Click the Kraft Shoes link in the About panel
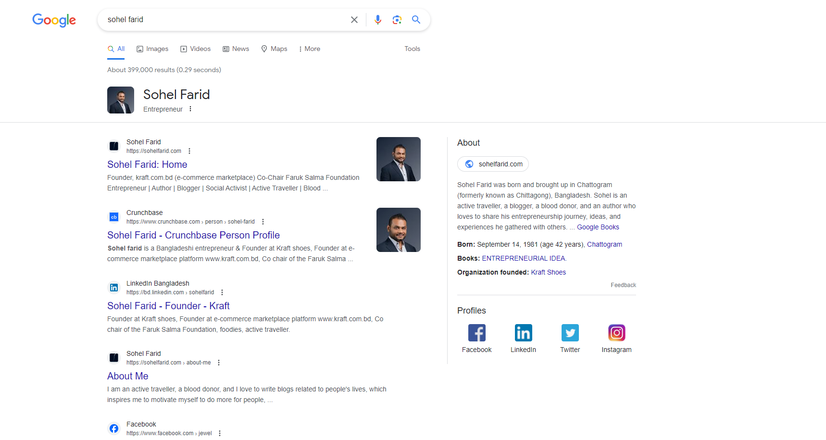This screenshot has width=826, height=440. coord(548,272)
